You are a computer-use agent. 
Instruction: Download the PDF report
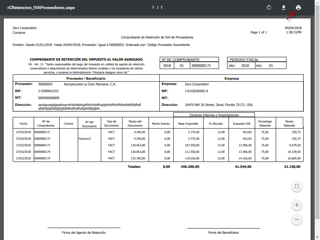click(284, 7)
